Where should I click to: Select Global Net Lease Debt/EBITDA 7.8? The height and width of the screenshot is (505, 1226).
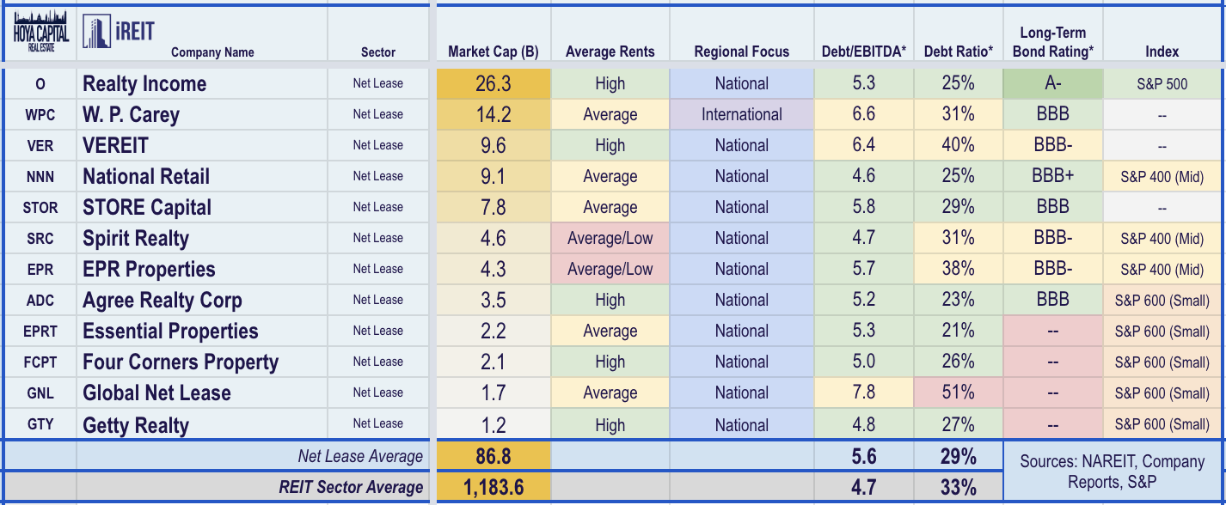coord(864,393)
